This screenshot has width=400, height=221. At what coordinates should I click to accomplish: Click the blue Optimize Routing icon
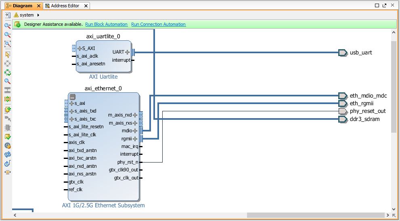[8, 163]
